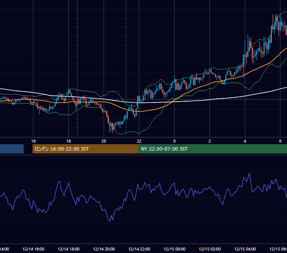Click the 12/14 20:00 date label
The image size is (287, 253).
104,249
